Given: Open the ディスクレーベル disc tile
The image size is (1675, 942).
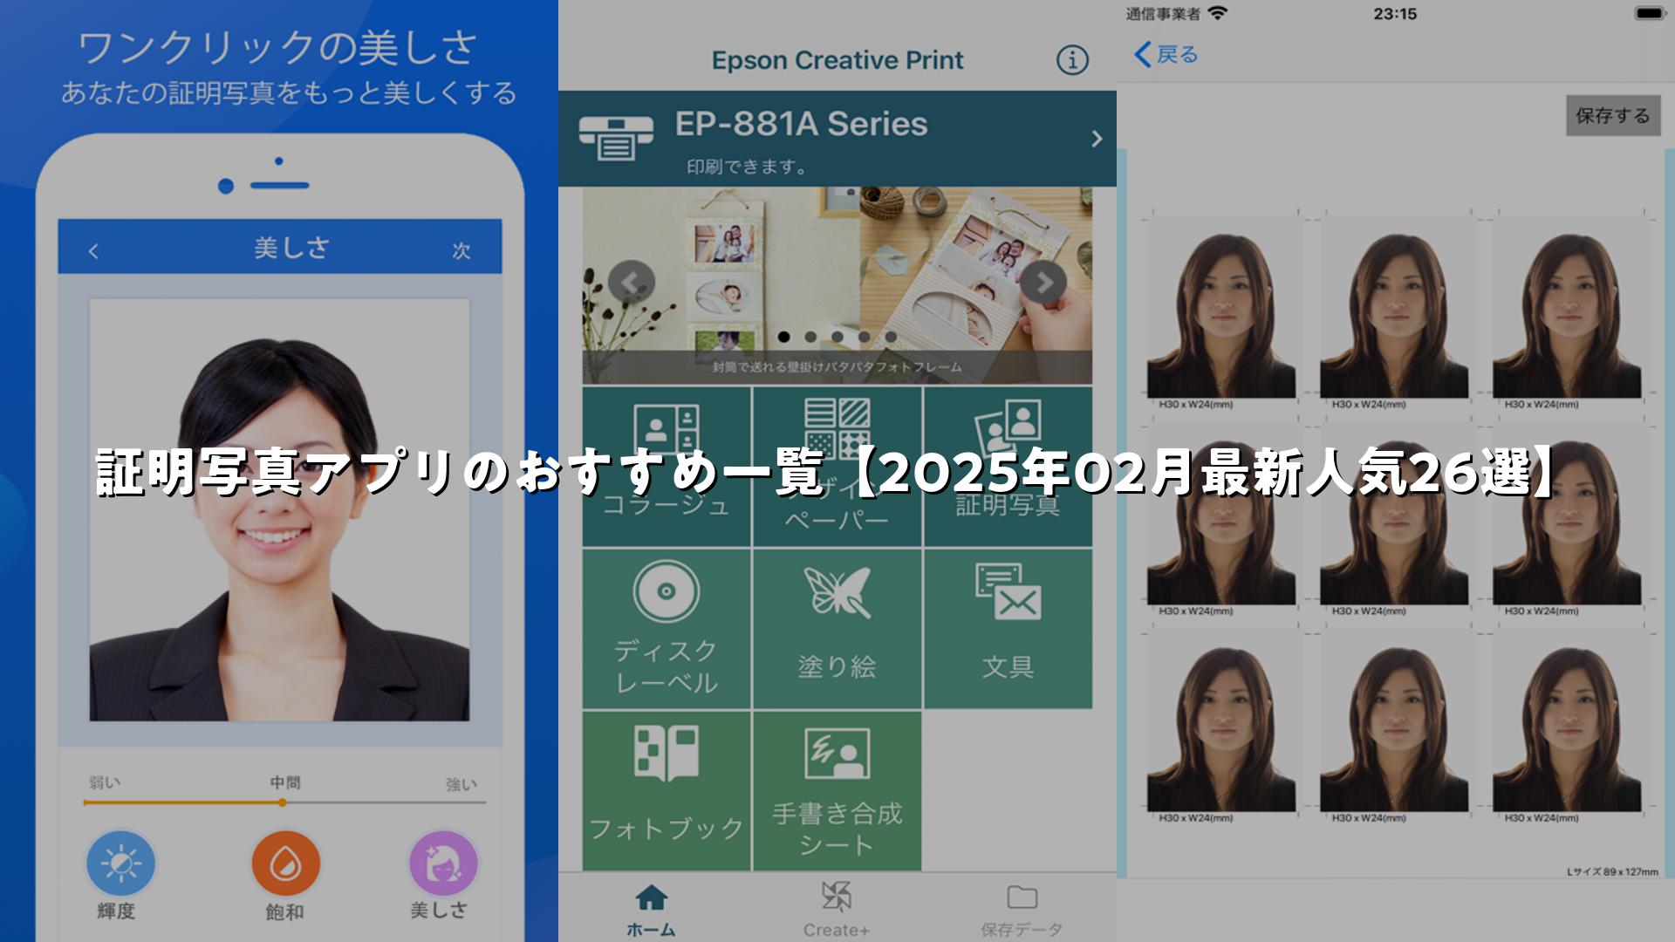Looking at the screenshot, I should (667, 628).
